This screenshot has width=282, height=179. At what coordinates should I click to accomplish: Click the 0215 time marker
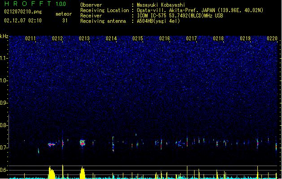138,38
